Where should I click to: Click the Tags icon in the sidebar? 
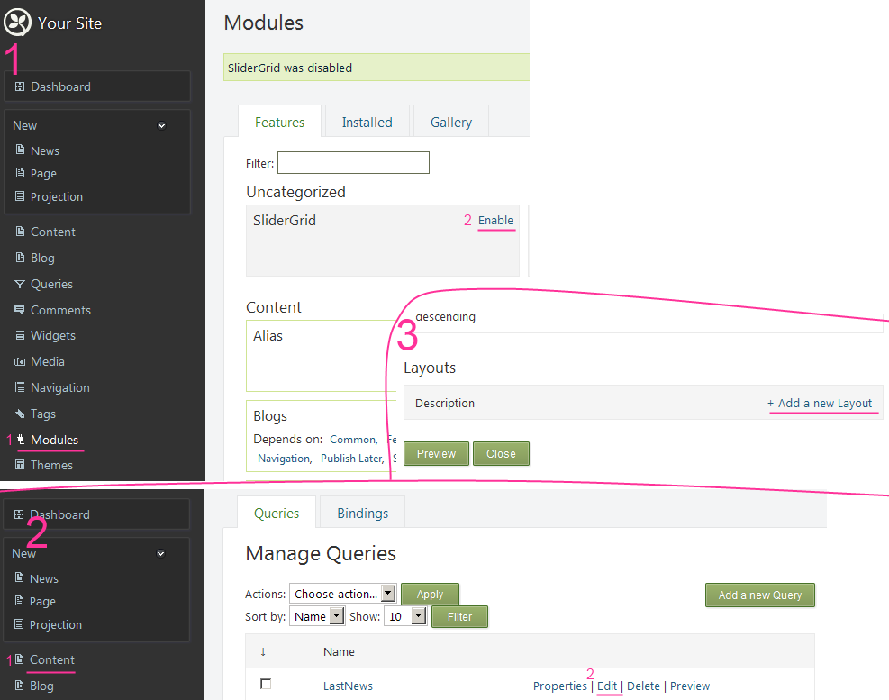pos(20,414)
